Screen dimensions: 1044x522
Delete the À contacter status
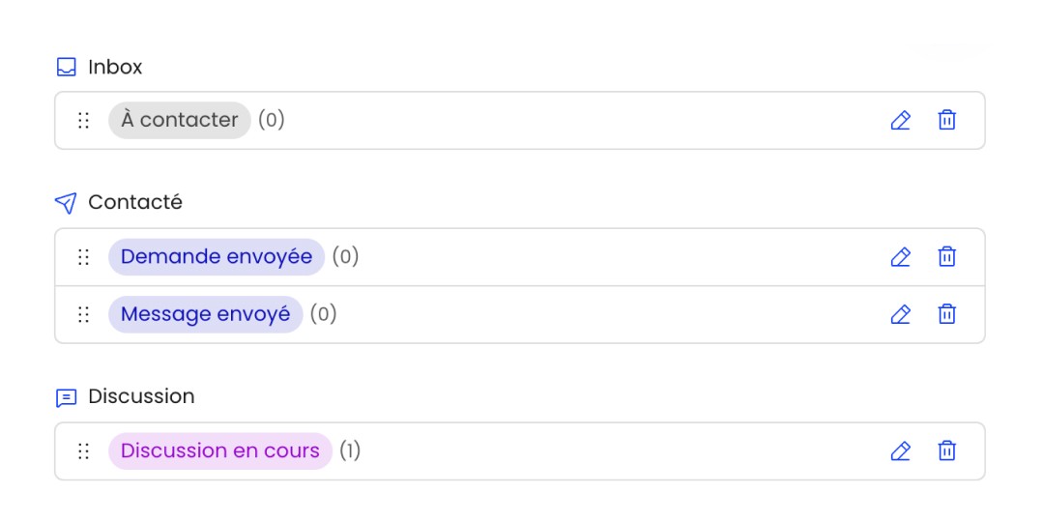[947, 121]
